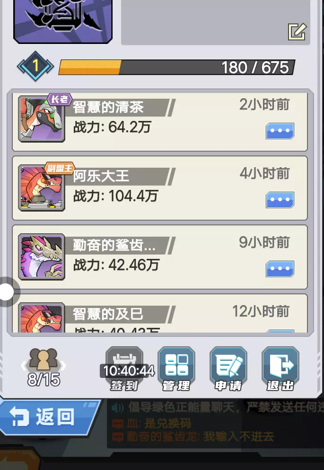Screen dimensions: 324x470
Task: Select member row 智慧的及巳
Action: 160,313
